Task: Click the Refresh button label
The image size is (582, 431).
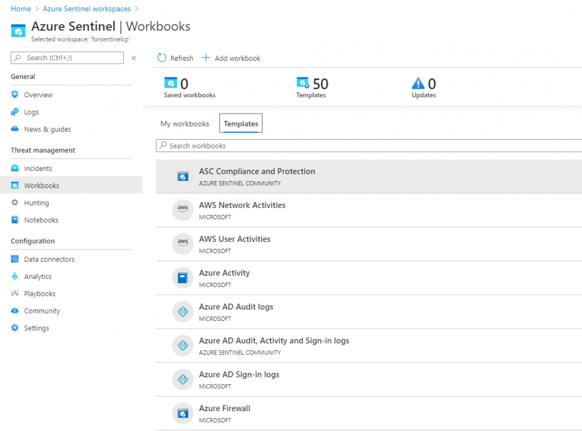Action: pyautogui.click(x=181, y=58)
